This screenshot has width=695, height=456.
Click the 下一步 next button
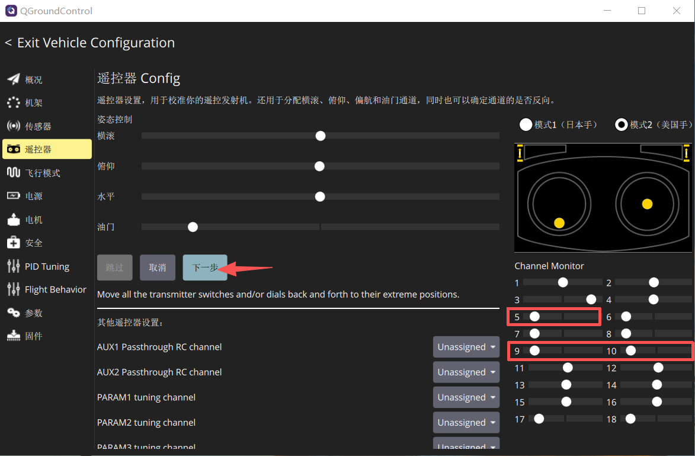pos(205,267)
